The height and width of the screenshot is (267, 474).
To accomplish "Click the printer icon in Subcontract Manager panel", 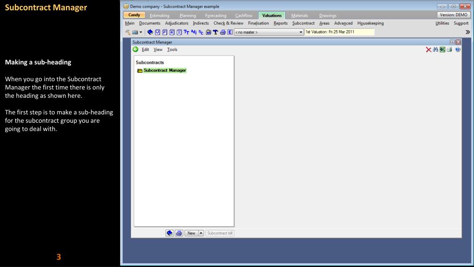I will tap(449, 50).
